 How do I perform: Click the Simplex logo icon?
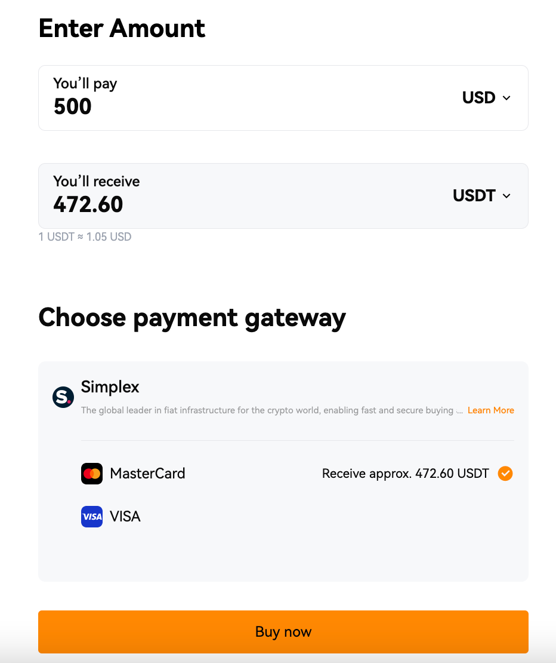coord(63,397)
